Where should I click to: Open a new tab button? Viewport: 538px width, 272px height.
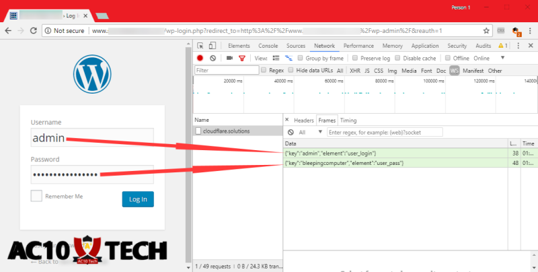pos(102,15)
